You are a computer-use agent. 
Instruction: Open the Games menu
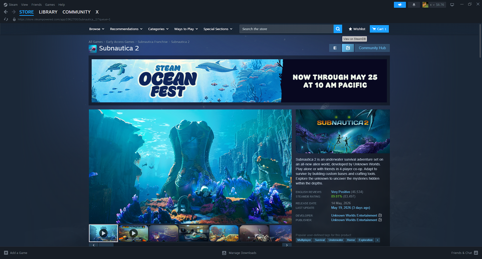(x=50, y=5)
